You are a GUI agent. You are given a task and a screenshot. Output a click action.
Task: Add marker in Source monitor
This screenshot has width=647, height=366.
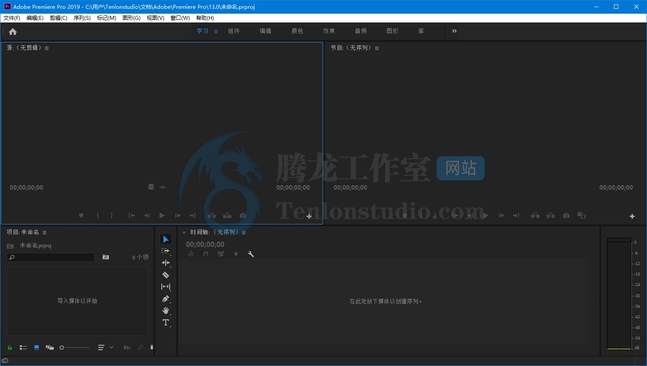81,216
